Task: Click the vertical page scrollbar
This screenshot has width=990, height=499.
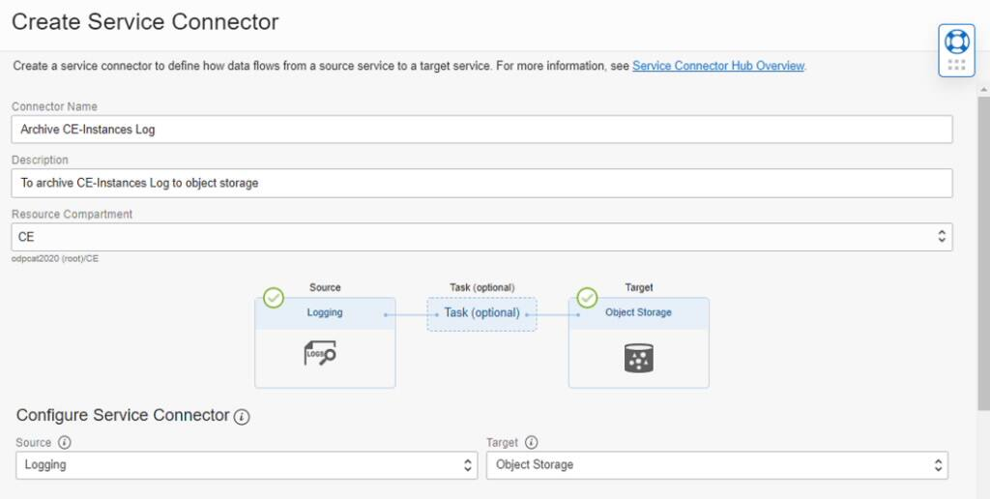Action: click(x=983, y=251)
